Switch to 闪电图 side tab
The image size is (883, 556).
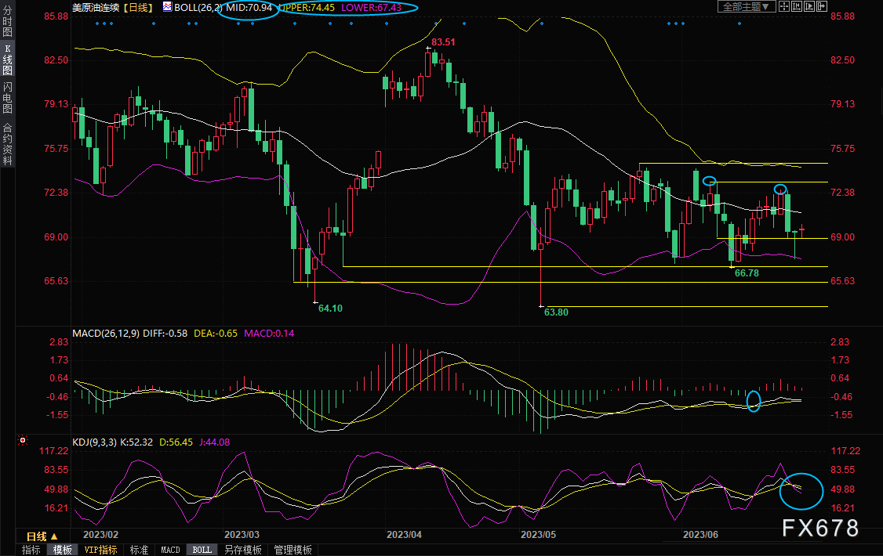[7, 98]
